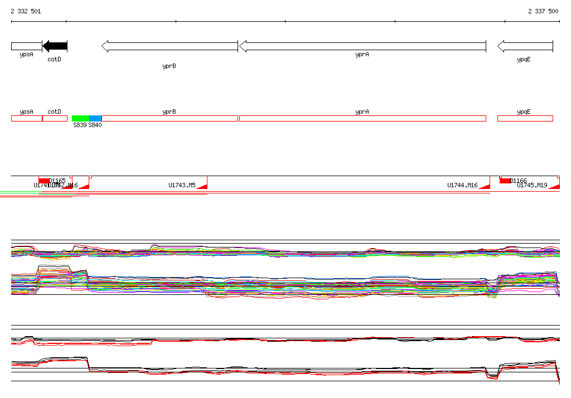The width and height of the screenshot is (571, 398).
Task: Click the red yprA box in the second track
Action: (x=362, y=118)
